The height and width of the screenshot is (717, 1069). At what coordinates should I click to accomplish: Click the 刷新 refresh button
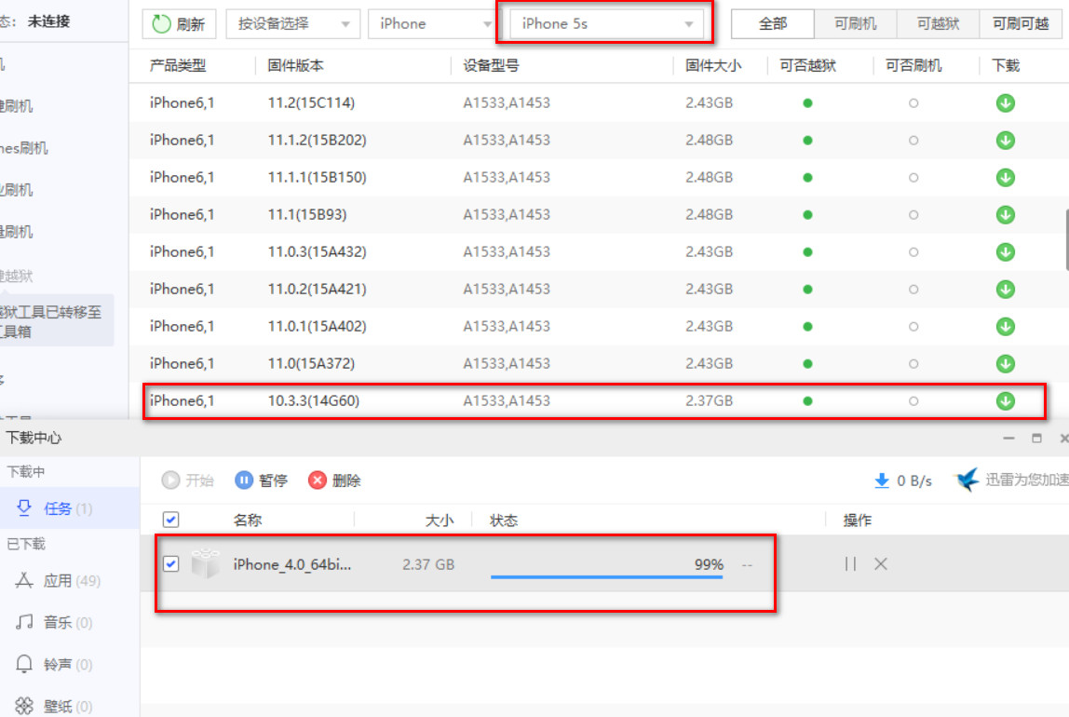(x=179, y=24)
